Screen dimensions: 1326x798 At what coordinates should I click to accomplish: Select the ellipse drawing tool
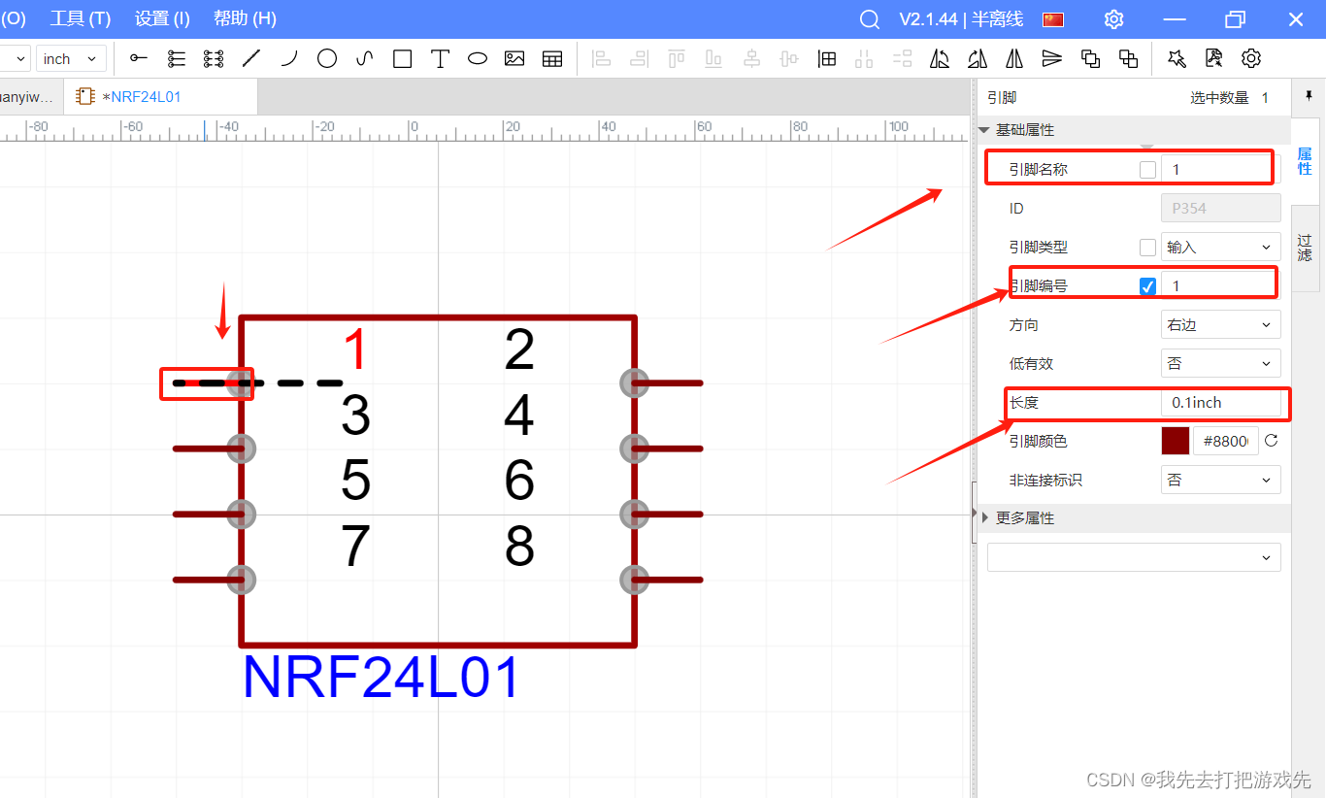(x=478, y=58)
